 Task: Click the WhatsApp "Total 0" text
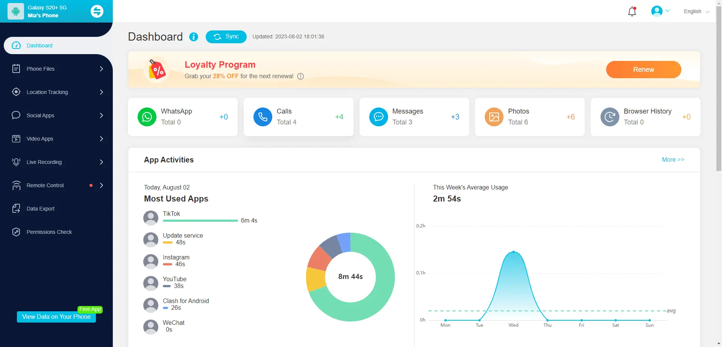(171, 122)
